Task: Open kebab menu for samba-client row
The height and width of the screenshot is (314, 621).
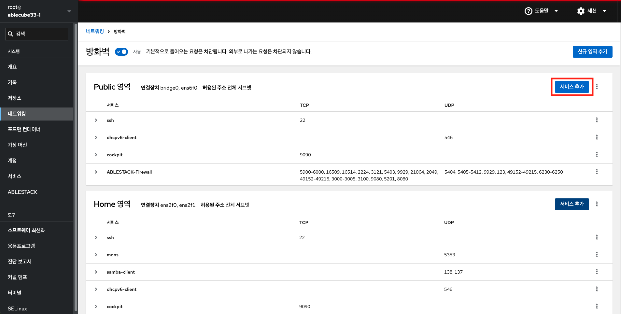Action: coord(597,272)
